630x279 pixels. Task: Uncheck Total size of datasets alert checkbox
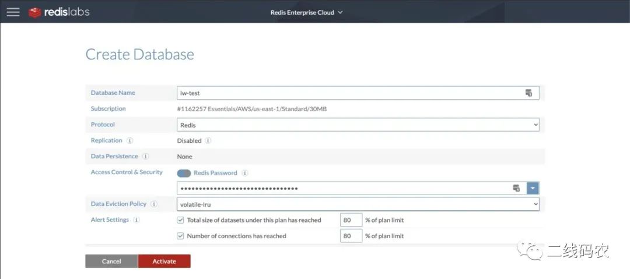[180, 220]
